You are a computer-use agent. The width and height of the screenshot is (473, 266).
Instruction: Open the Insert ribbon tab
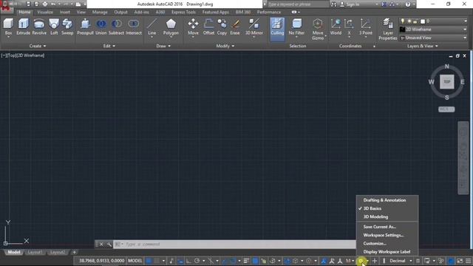pyautogui.click(x=65, y=12)
